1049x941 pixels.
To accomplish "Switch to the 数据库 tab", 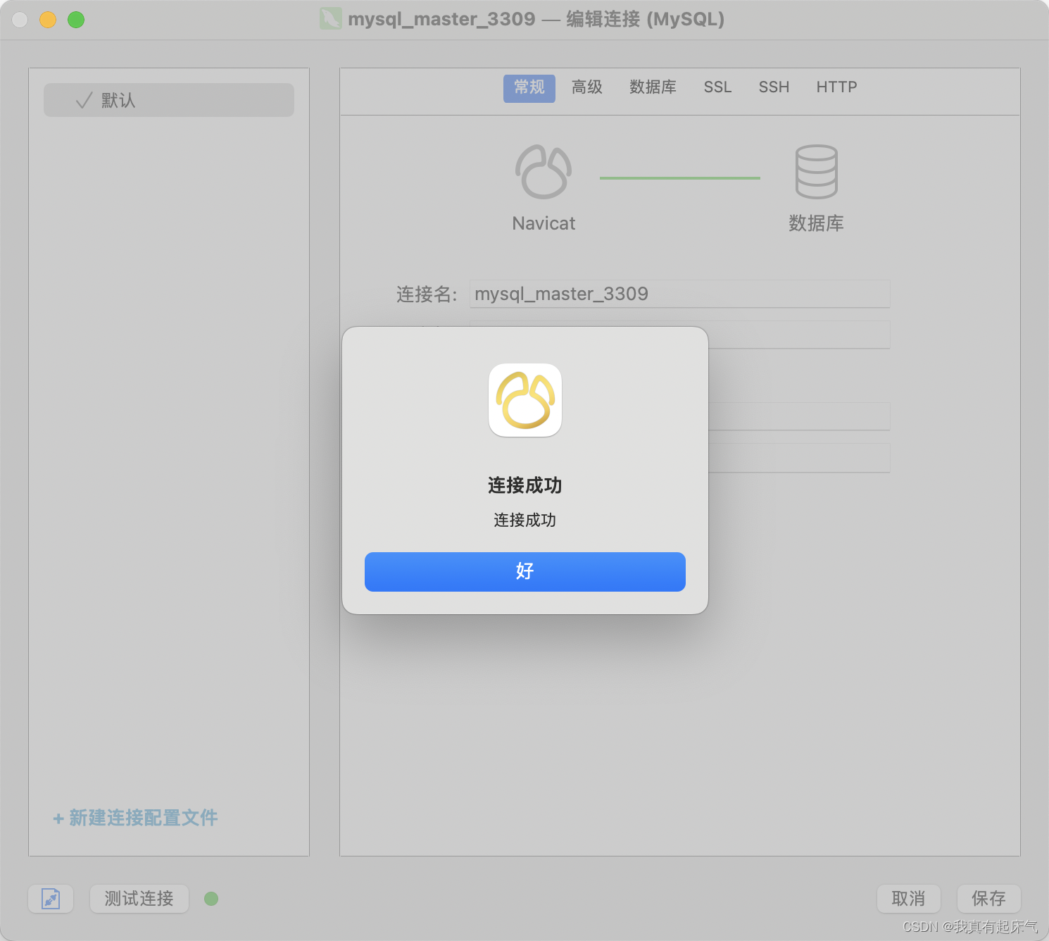I will pyautogui.click(x=653, y=87).
